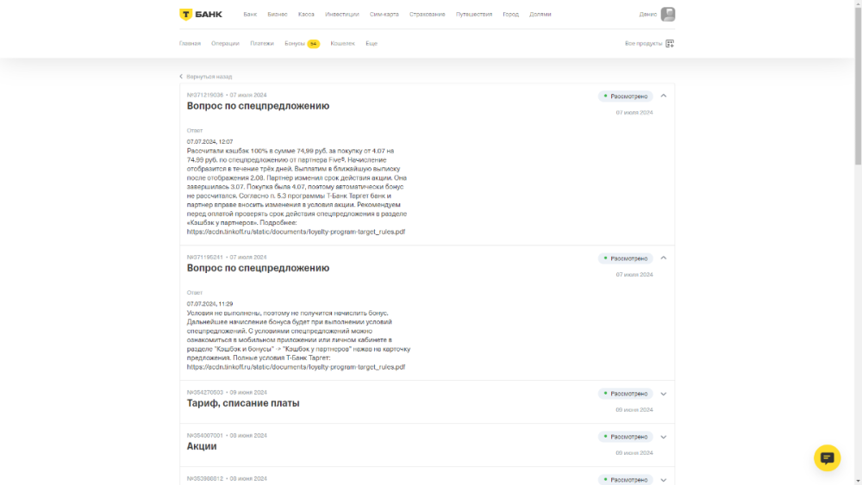Go to the Платежи tab

[x=262, y=43]
